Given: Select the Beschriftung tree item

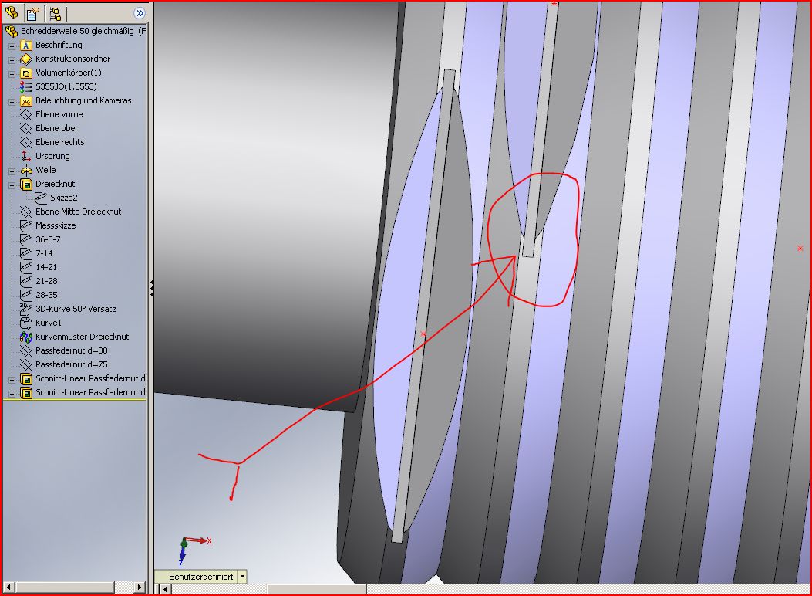Looking at the screenshot, I should coord(59,45).
